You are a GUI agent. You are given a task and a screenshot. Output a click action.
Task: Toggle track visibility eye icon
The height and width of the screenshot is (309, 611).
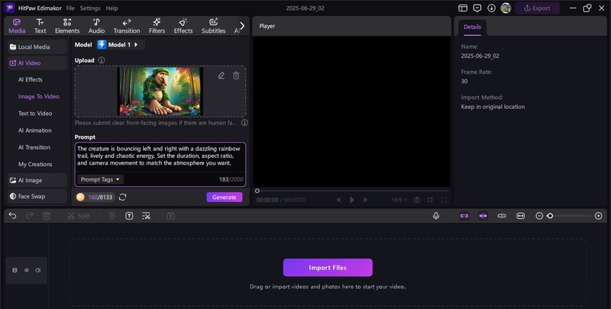coord(27,270)
